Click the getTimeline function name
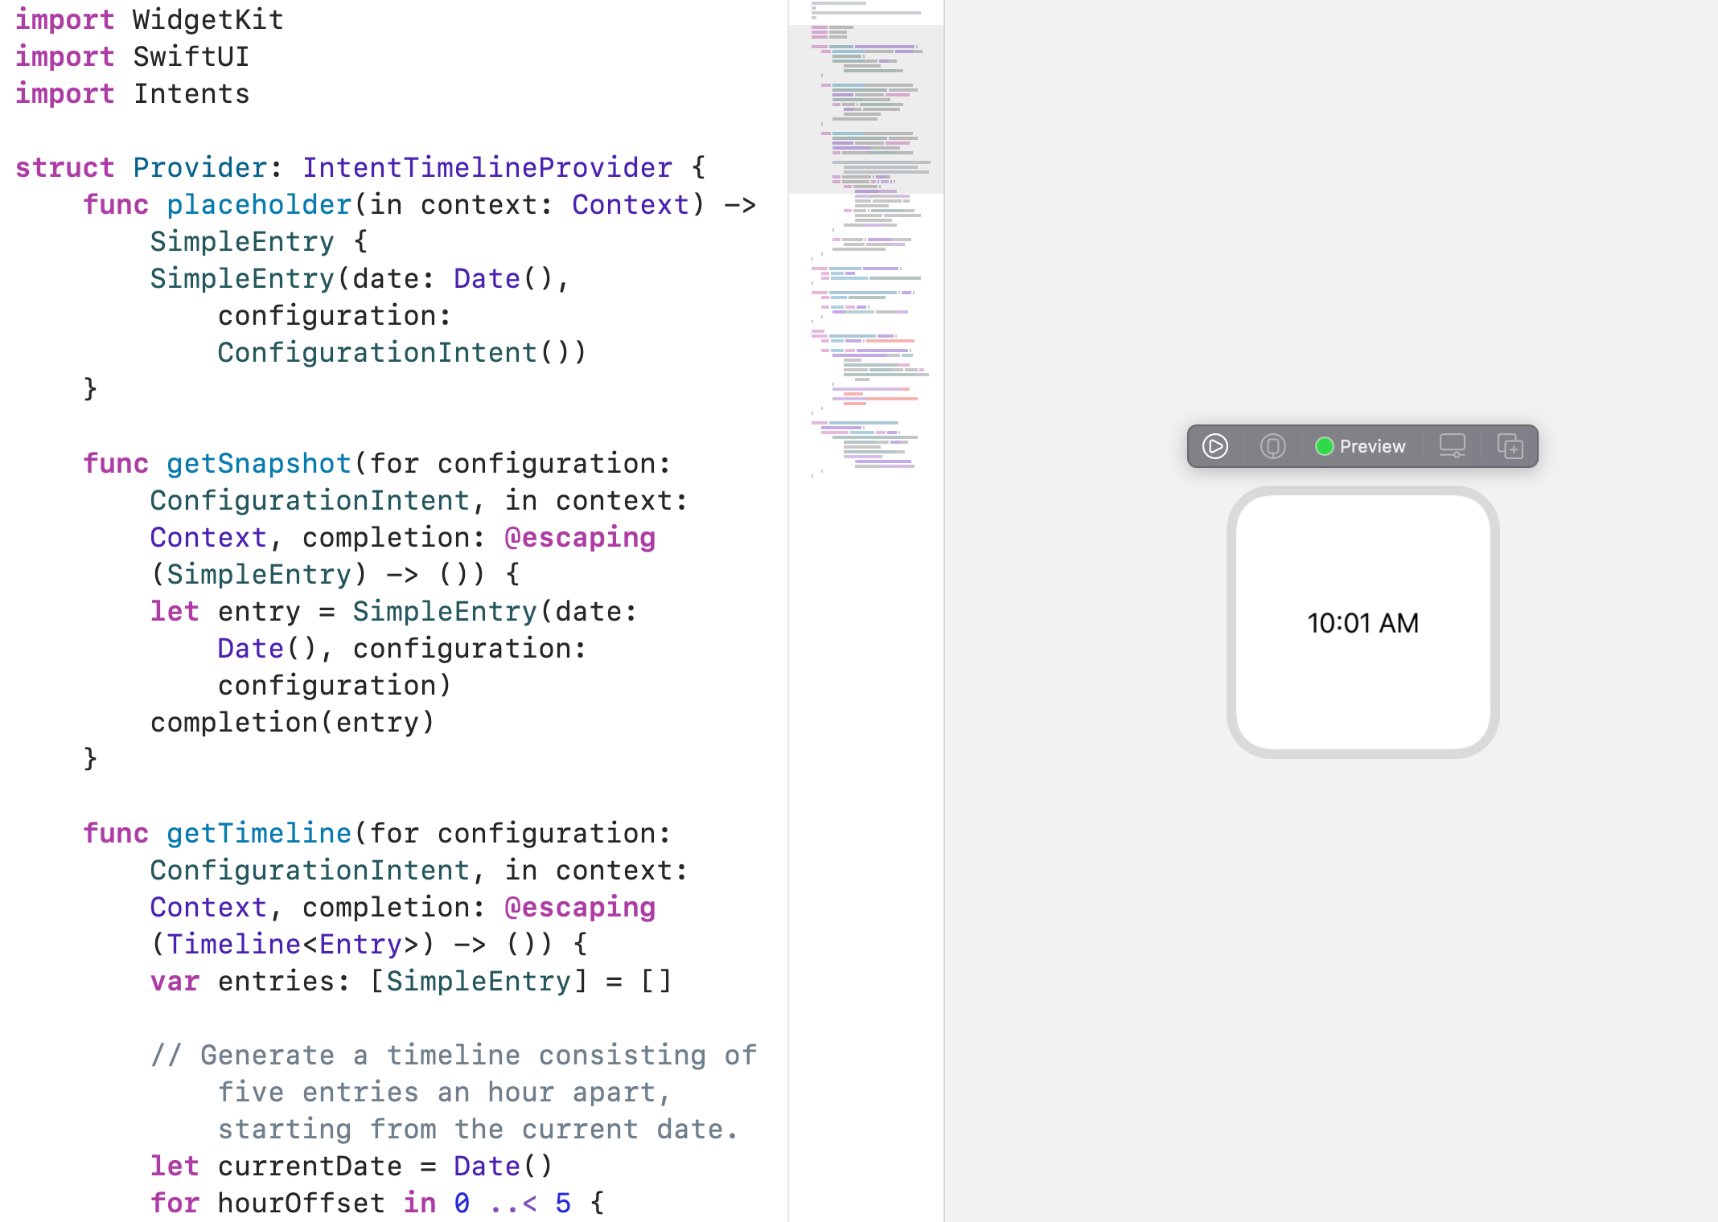1718x1222 pixels. tap(259, 833)
